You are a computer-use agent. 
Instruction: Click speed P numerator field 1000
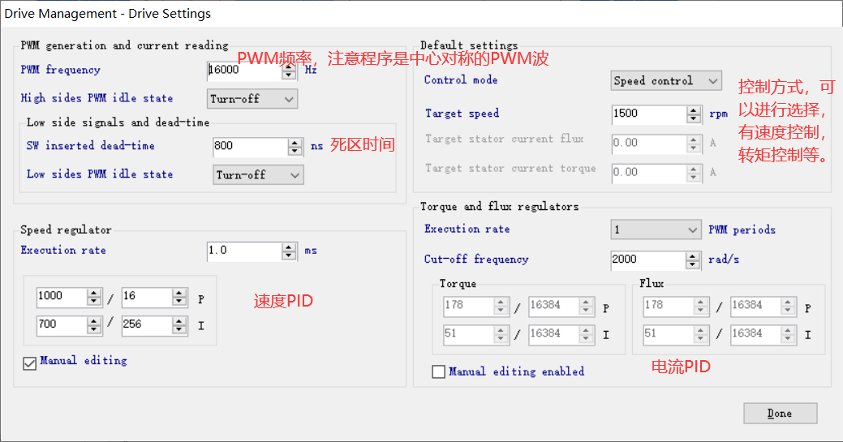pyautogui.click(x=62, y=297)
